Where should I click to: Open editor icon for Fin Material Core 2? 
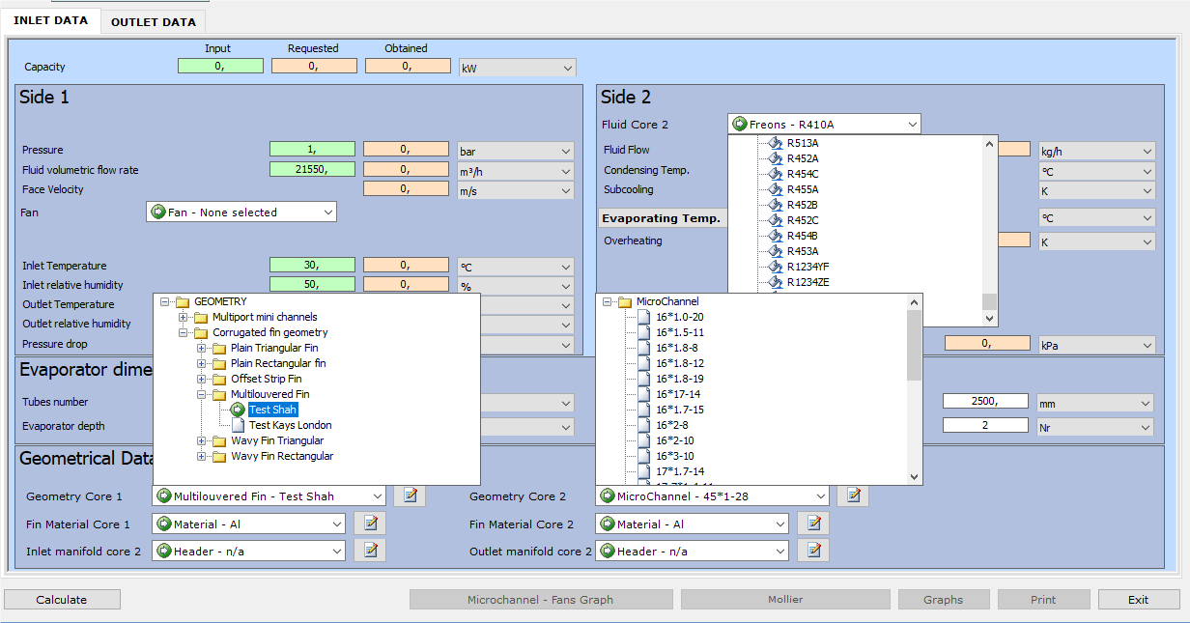click(x=813, y=524)
